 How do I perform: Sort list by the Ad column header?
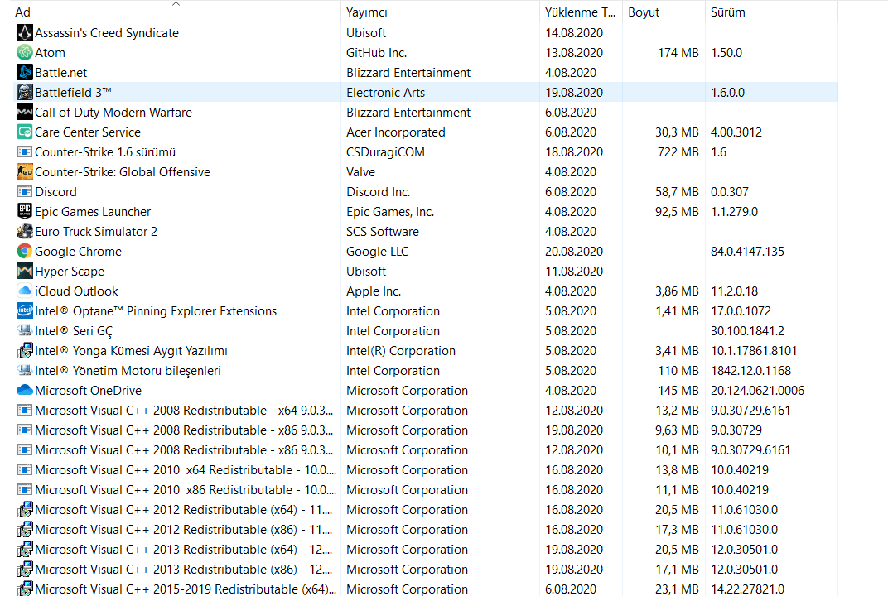22,12
